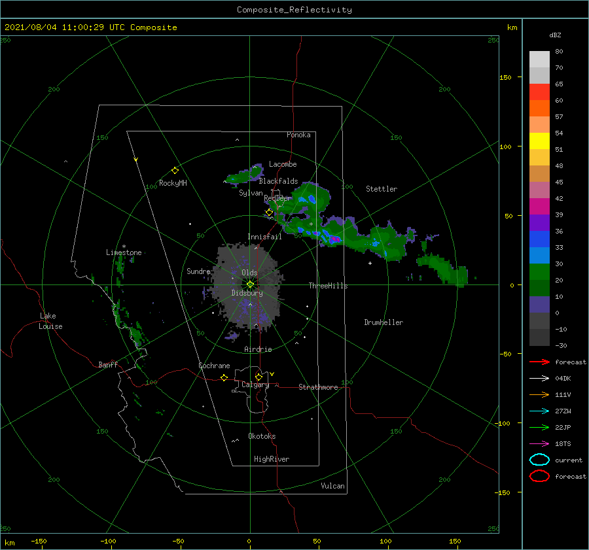589x550 pixels.
Task: Click the Calgary city label
Action: 255,385
